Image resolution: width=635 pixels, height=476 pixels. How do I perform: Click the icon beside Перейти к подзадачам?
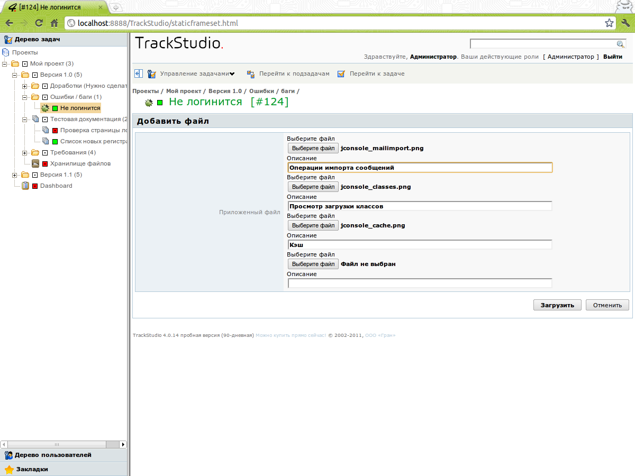coord(251,74)
